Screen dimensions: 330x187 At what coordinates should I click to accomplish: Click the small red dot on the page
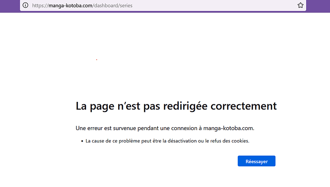[x=97, y=59]
